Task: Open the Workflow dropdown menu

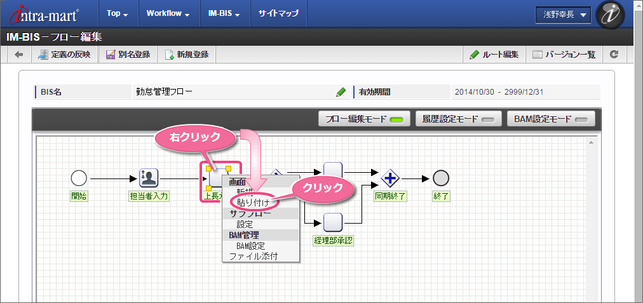Action: pos(168,13)
